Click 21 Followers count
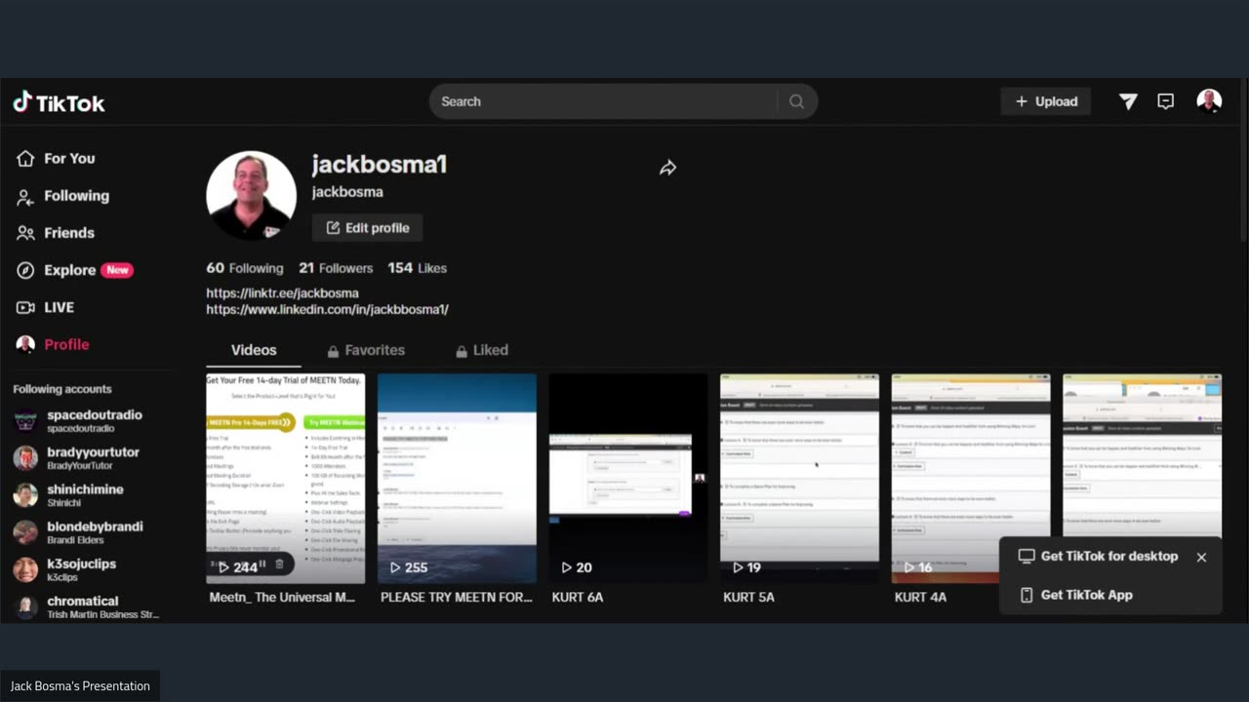 336,268
